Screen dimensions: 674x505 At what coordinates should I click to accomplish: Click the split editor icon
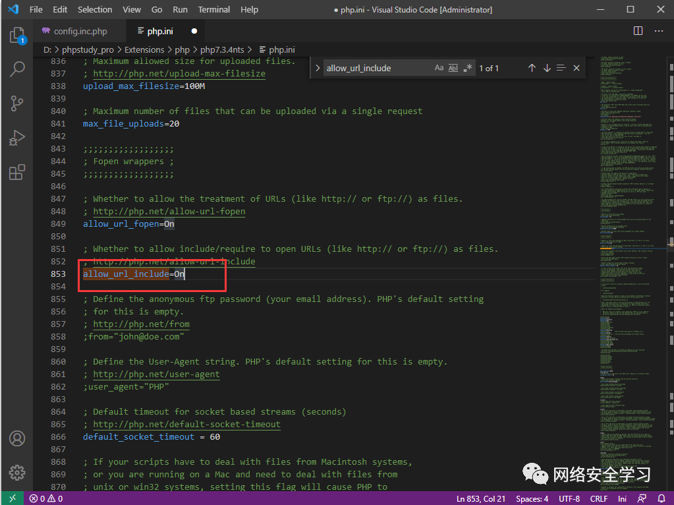(638, 31)
